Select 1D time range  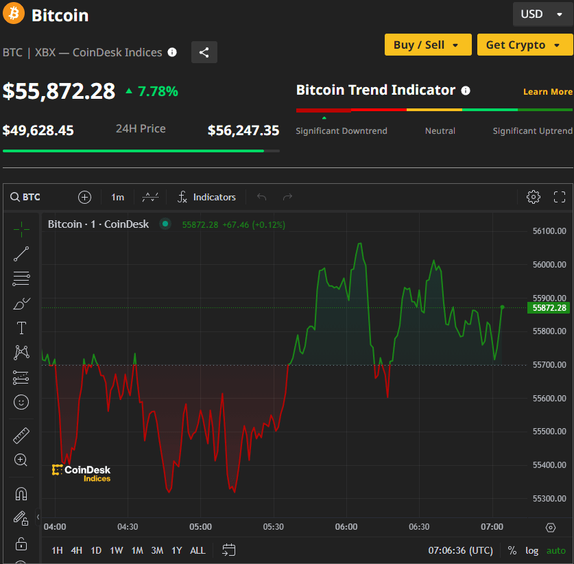click(96, 550)
